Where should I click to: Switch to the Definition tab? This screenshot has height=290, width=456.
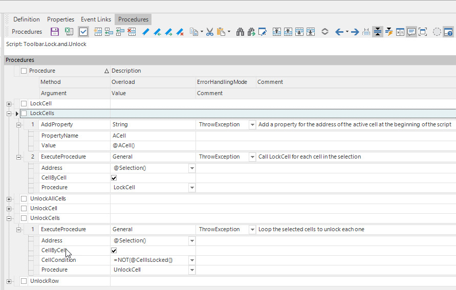(x=27, y=19)
